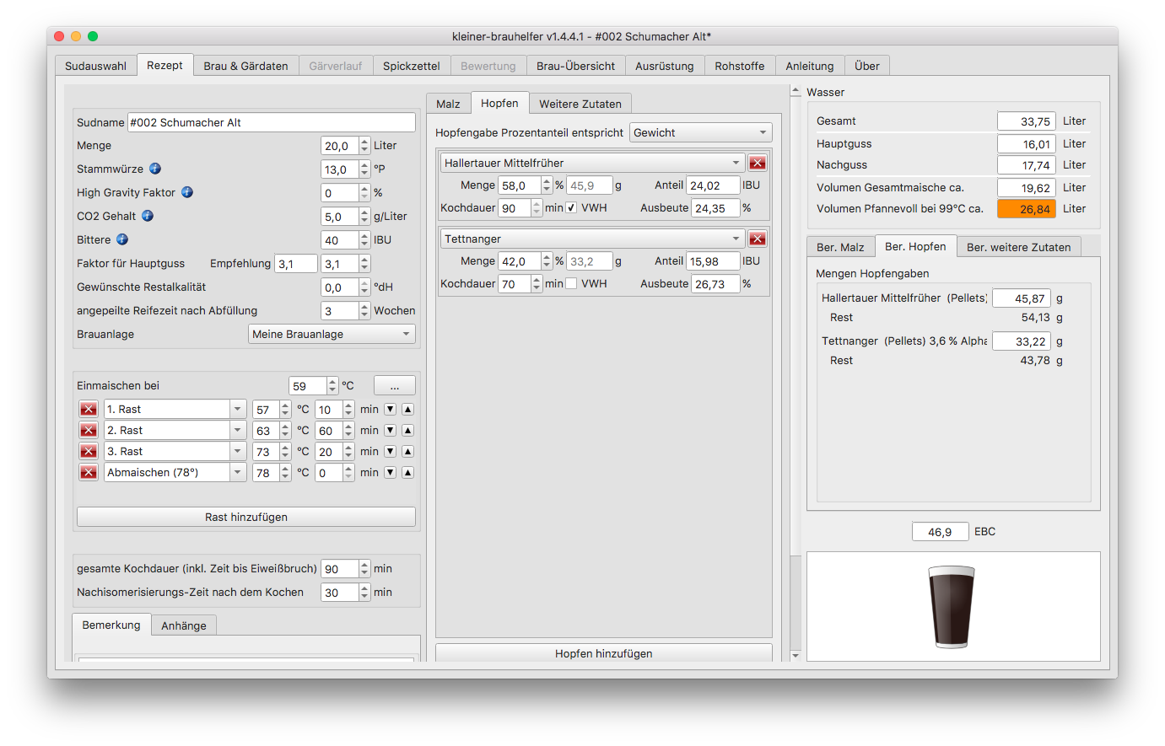Move the 2. Rast step down

point(390,430)
